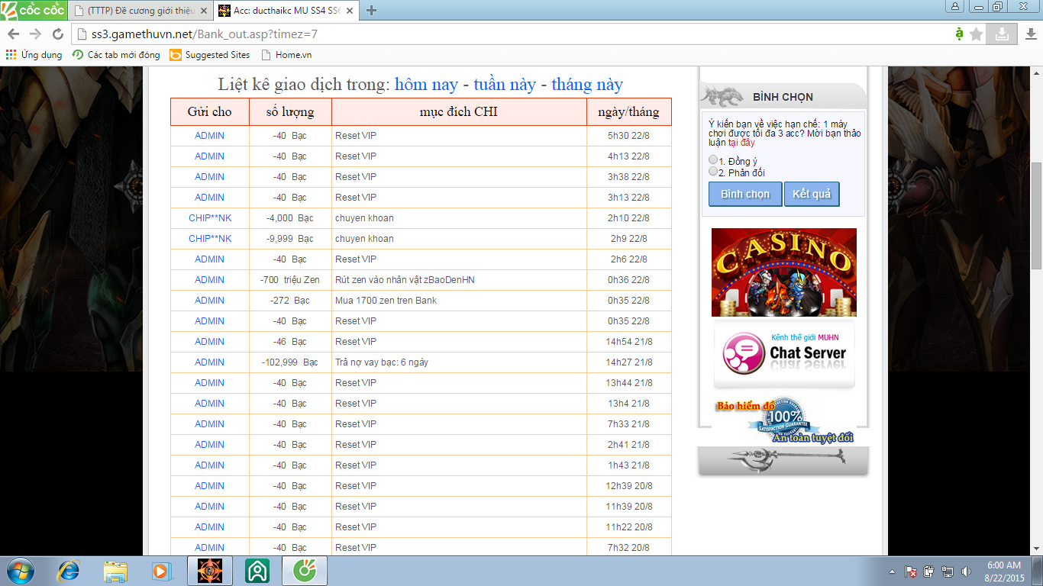The height and width of the screenshot is (586, 1043).
Task: Click the Cốc Cốc logo button
Action: pos(33,10)
